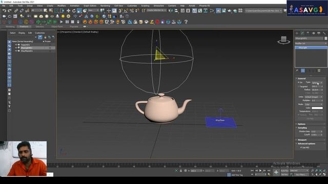Click the trash remove modifier icon
This screenshot has width=328, height=184.
pos(319,71)
